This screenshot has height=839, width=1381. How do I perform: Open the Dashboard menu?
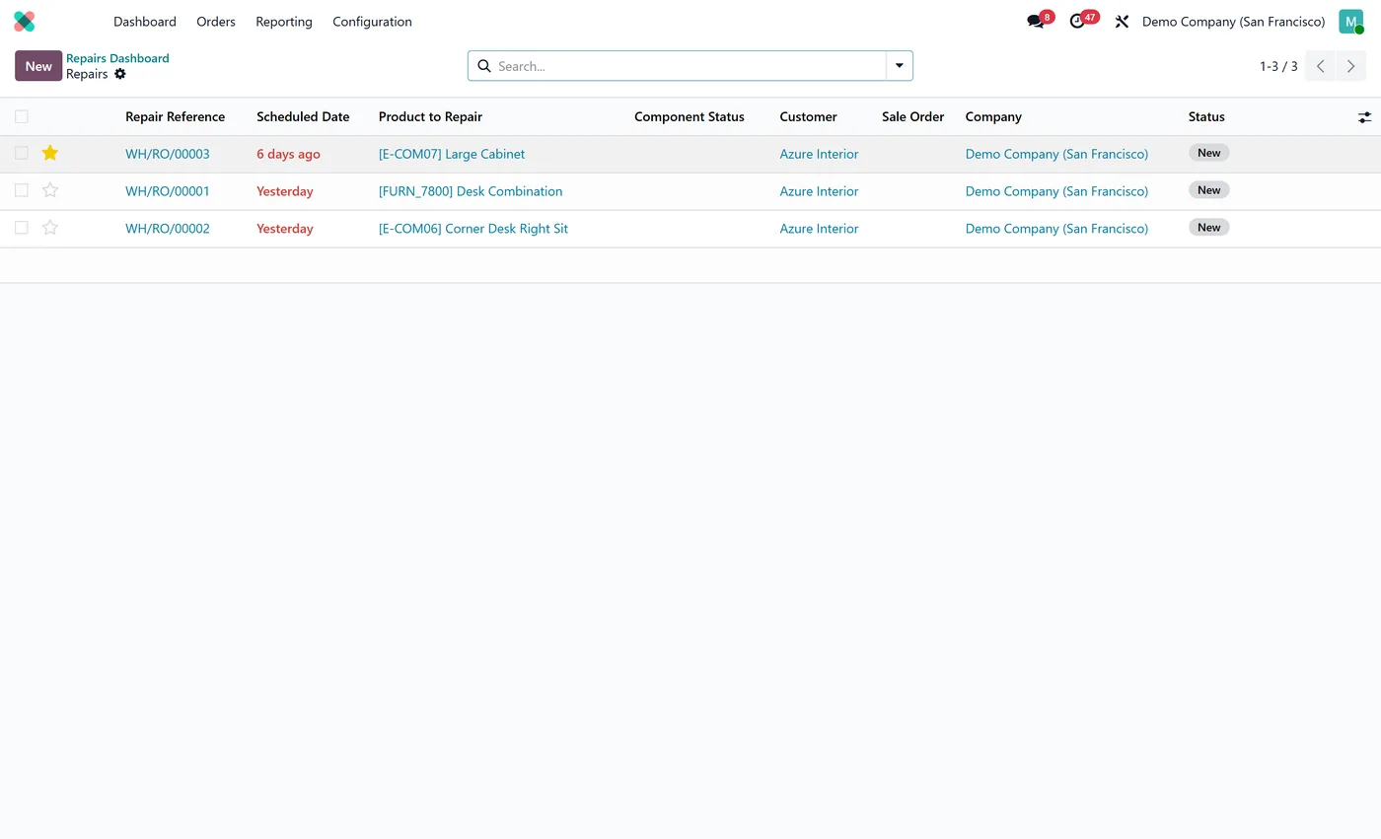click(x=145, y=22)
